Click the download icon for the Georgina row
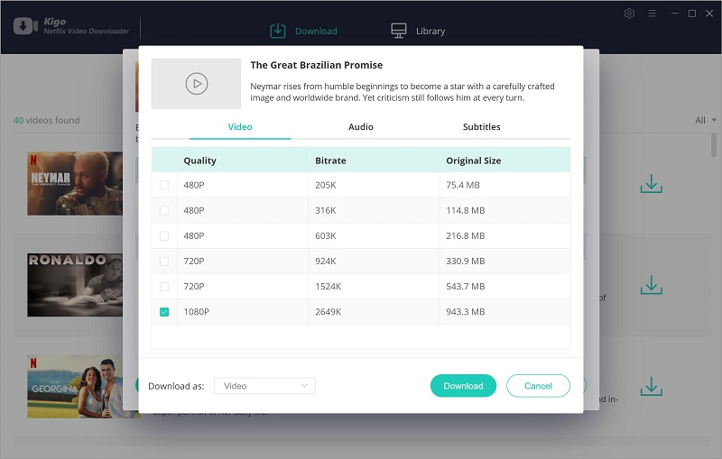The width and height of the screenshot is (722, 459). coord(651,387)
